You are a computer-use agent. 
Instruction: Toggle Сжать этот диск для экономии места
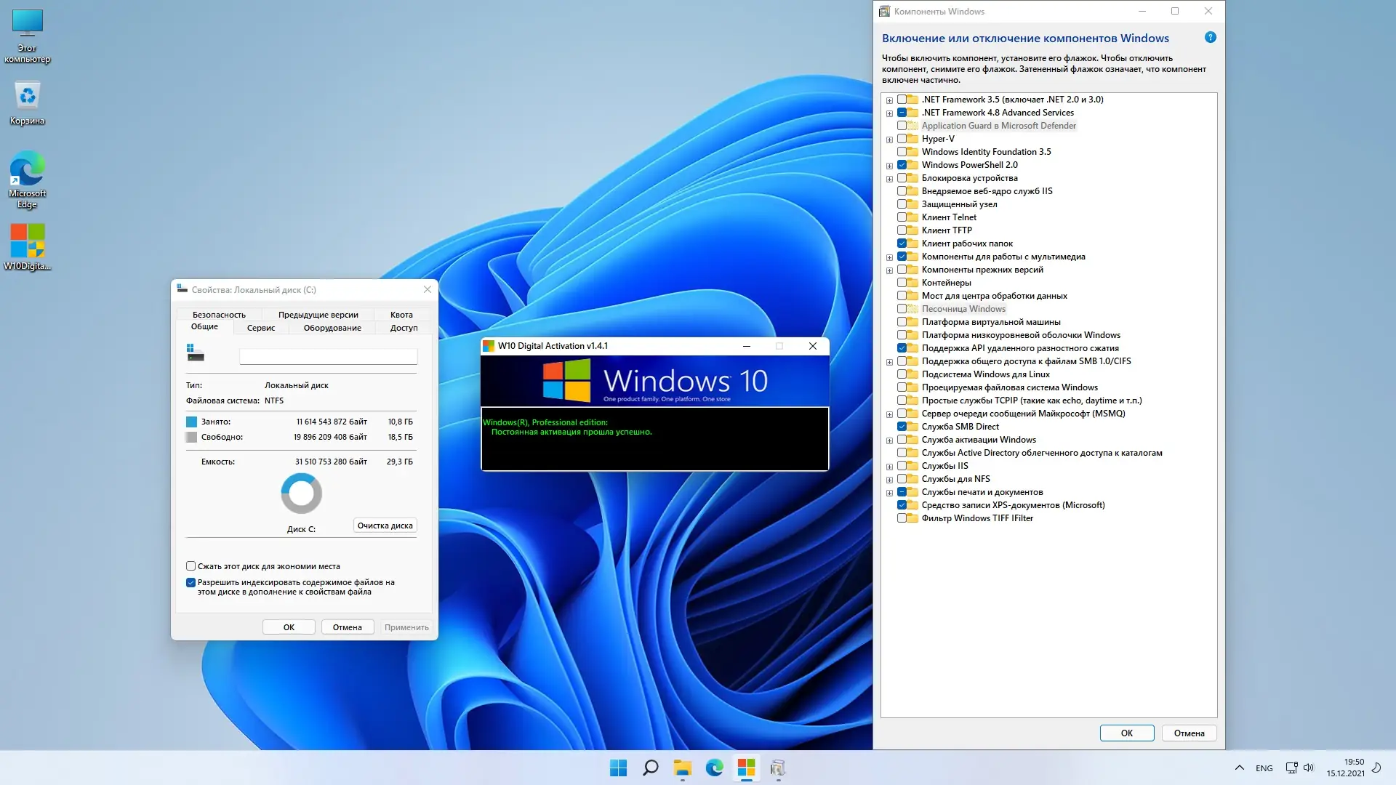pos(190,566)
